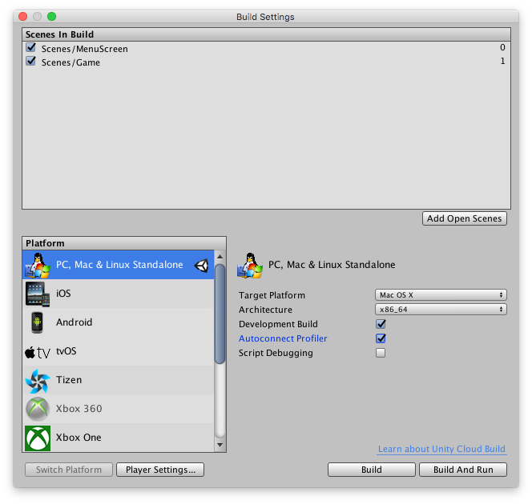Click the Platform list header
The height and width of the screenshot is (504, 532).
pos(124,243)
